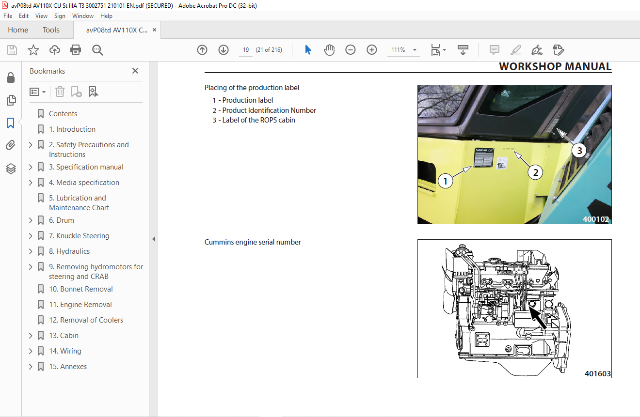Open the security lock panel icon
The height and width of the screenshot is (417, 640).
point(11,78)
